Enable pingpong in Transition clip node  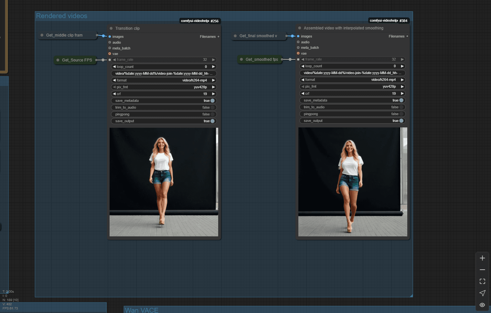click(212, 114)
